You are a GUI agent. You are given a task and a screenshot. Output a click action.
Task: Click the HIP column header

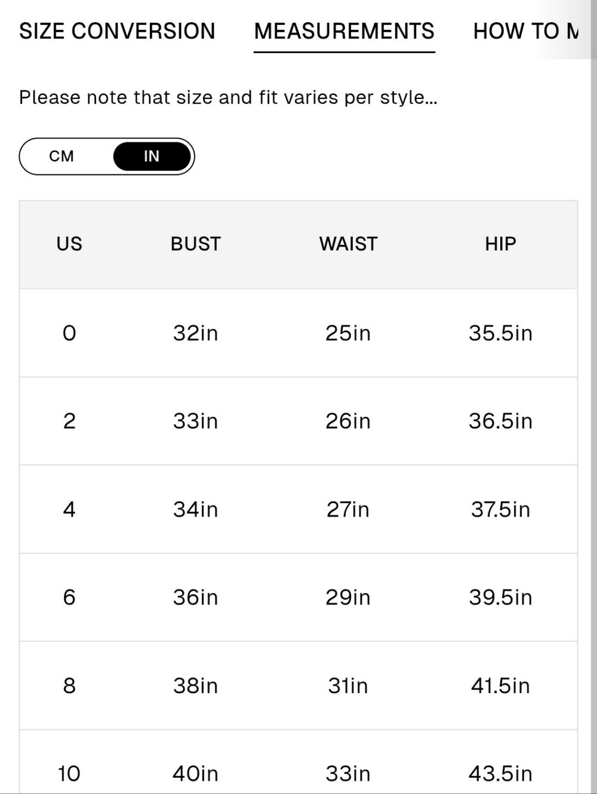click(500, 244)
